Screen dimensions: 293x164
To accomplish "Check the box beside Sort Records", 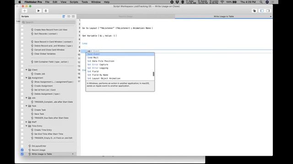I will click(x=22, y=34).
